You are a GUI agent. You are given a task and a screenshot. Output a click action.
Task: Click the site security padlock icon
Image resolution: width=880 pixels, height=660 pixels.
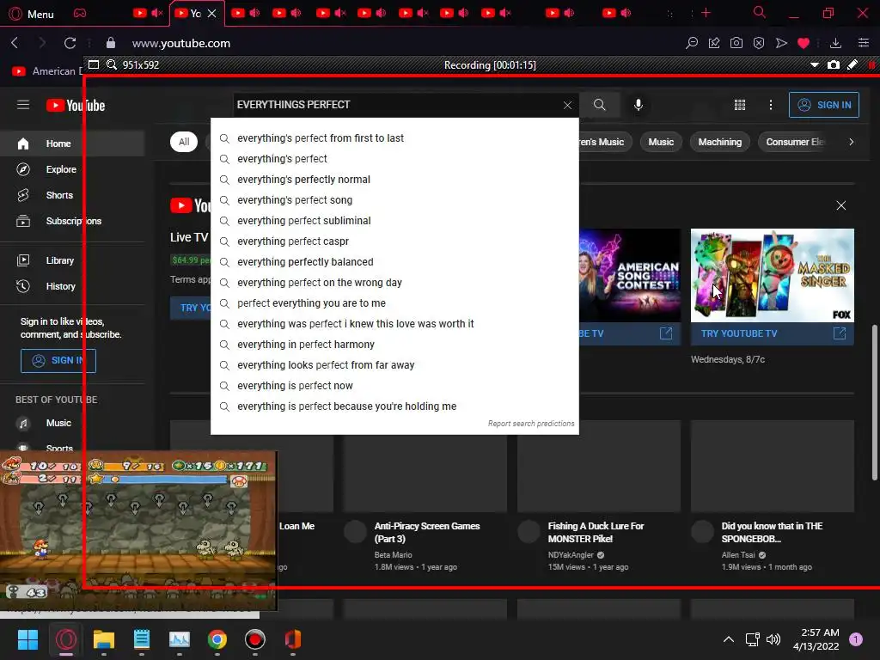tap(111, 43)
